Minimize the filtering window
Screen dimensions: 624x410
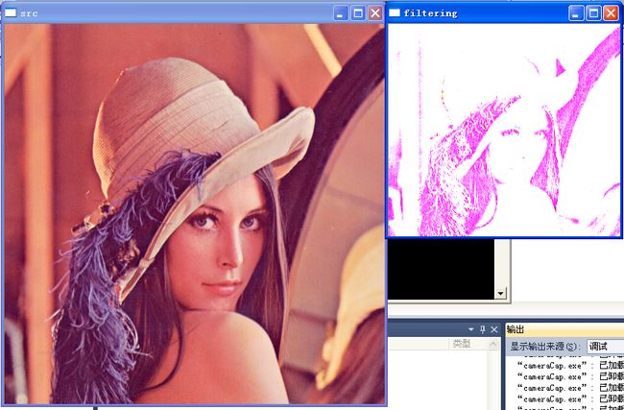point(575,13)
